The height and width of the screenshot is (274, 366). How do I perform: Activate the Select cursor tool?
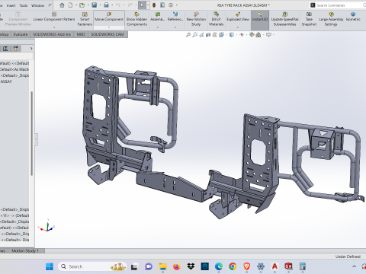(142, 5)
